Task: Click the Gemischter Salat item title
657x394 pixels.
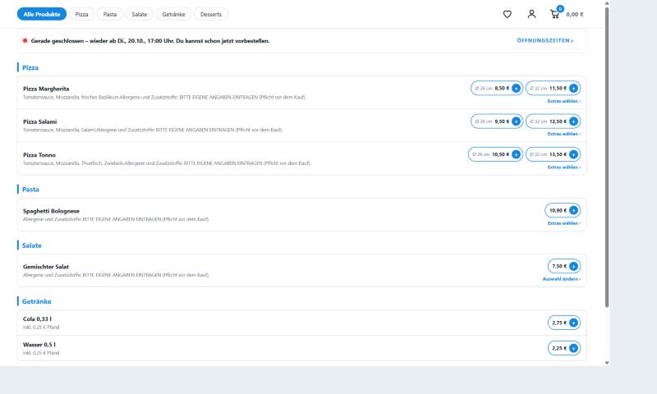Action: pyautogui.click(x=46, y=267)
